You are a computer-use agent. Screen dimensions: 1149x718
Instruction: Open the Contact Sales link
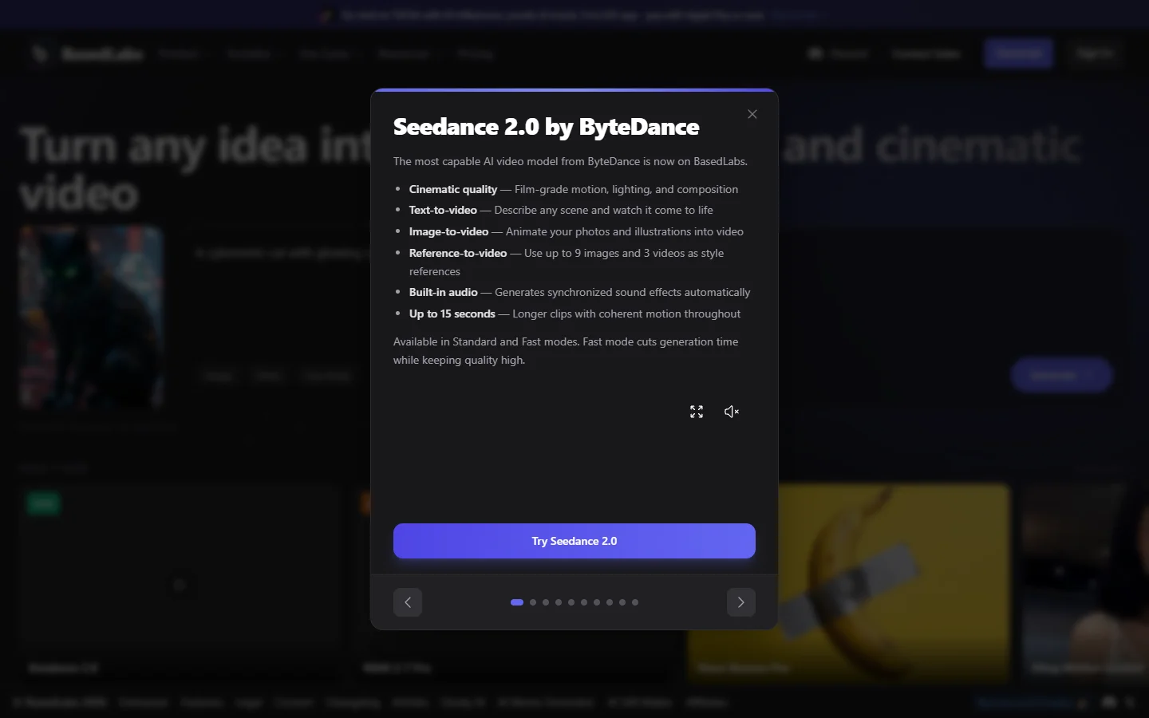tap(926, 53)
